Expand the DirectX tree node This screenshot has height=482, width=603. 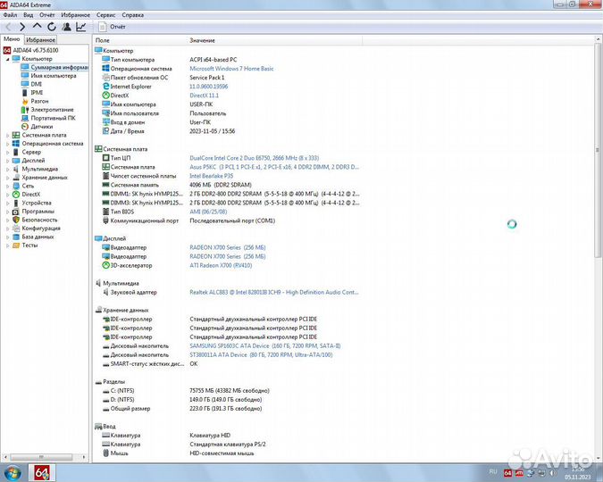[7, 195]
